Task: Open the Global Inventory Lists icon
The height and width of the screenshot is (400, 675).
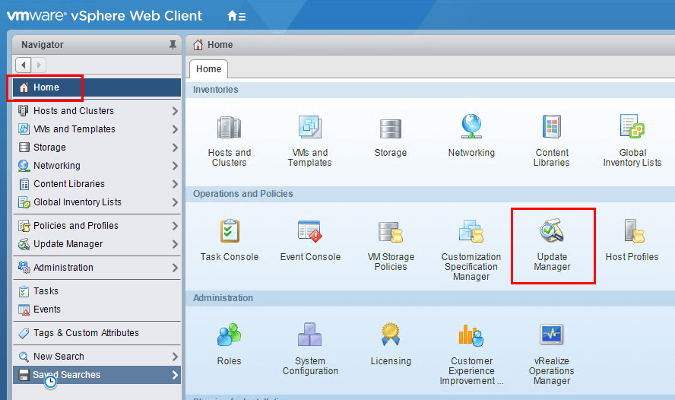Action: click(632, 126)
